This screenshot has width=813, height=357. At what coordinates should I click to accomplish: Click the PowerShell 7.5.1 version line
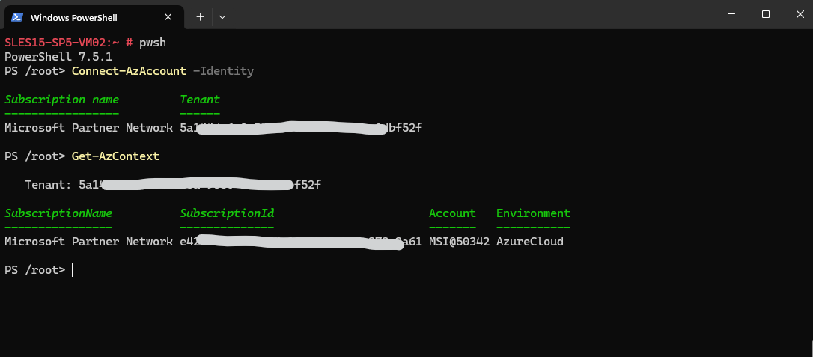tap(58, 56)
